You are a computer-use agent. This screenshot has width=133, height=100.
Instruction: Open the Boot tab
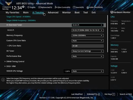coord(77,12)
